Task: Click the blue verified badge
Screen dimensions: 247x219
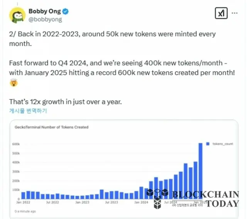Action: click(x=65, y=12)
